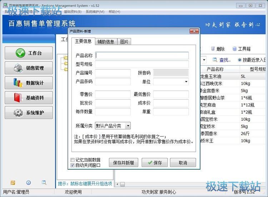Click the gear icon for 系统维护

tap(18, 112)
